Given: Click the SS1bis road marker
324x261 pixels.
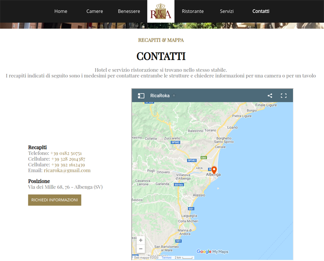Looking at the screenshot, I should (x=179, y=185).
